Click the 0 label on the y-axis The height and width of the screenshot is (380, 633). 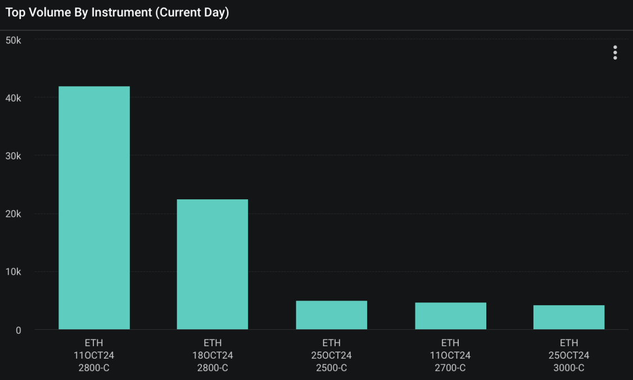coord(18,330)
